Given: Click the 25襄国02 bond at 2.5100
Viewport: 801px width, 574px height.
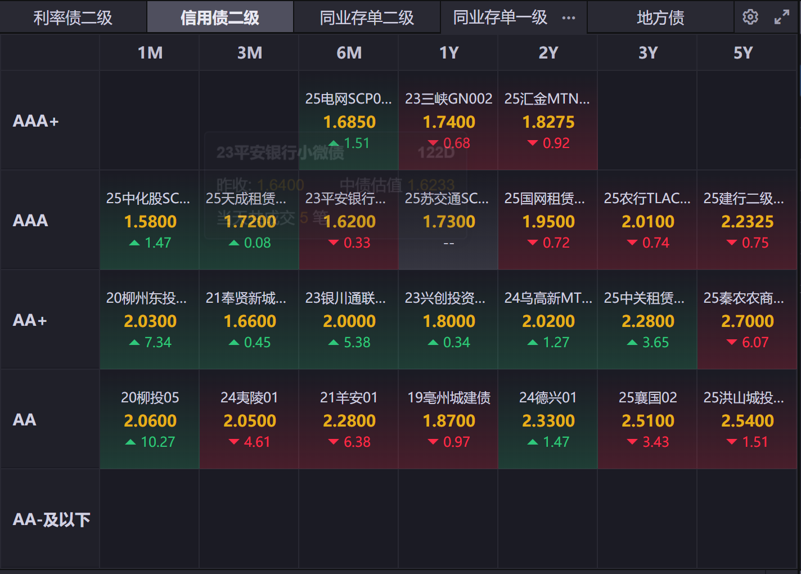Looking at the screenshot, I should click(x=647, y=420).
